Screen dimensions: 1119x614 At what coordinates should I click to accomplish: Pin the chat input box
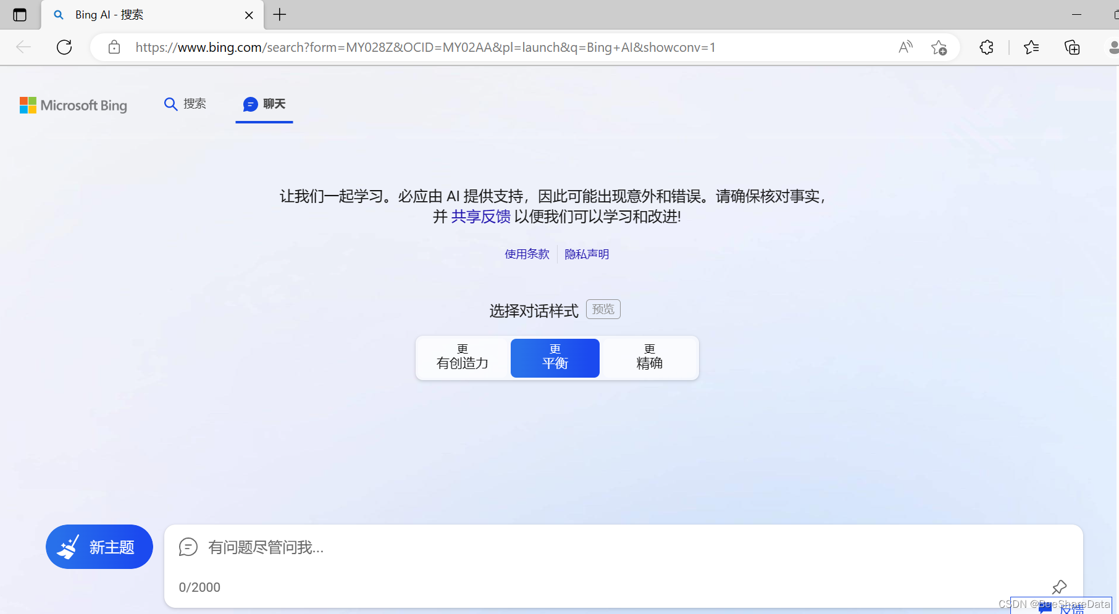point(1059,587)
